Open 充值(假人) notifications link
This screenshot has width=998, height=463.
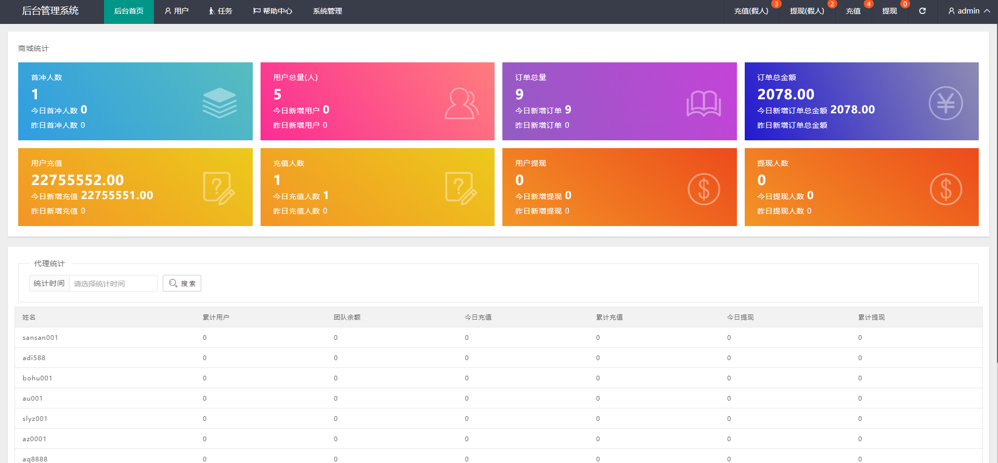tap(750, 11)
